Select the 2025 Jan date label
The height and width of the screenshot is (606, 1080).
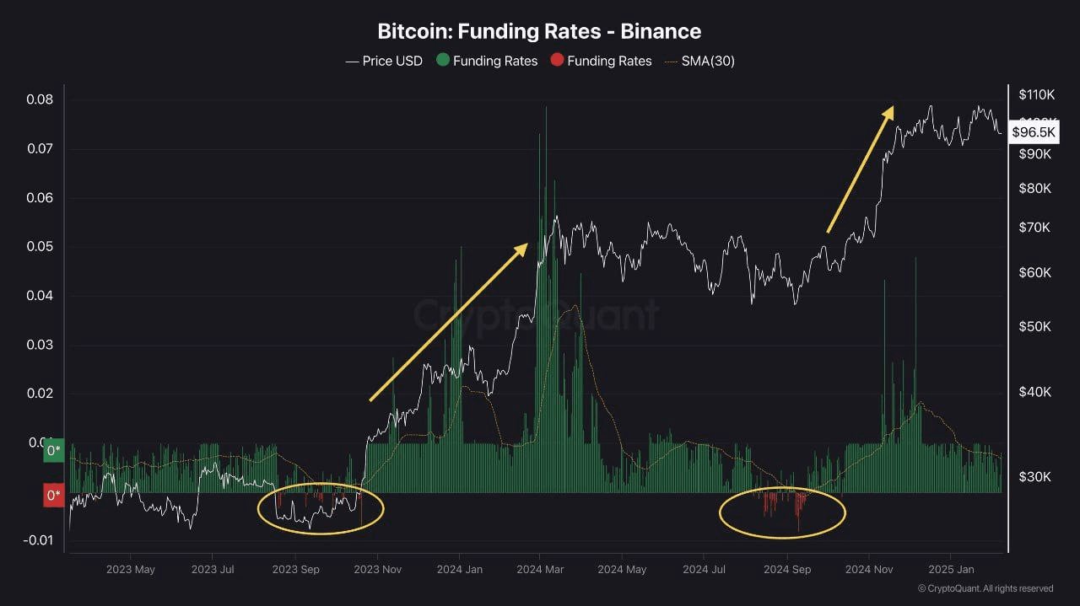pyautogui.click(x=951, y=570)
